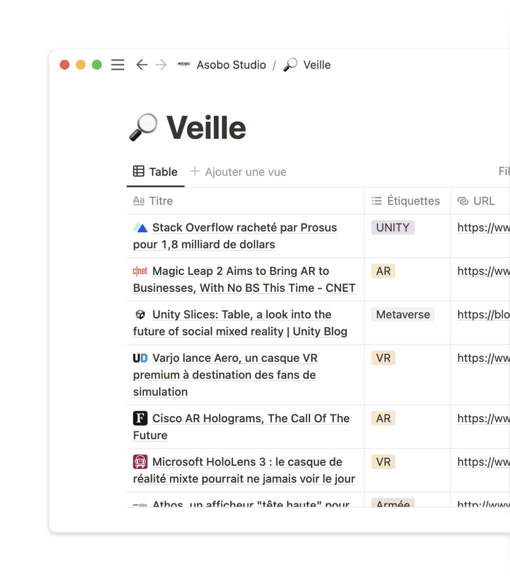The image size is (510, 582).
Task: Click the Asobo Studio icon in the breadcrumb
Action: 184,65
